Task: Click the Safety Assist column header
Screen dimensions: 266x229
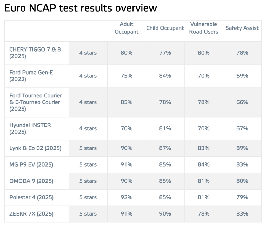Action: coord(242,28)
